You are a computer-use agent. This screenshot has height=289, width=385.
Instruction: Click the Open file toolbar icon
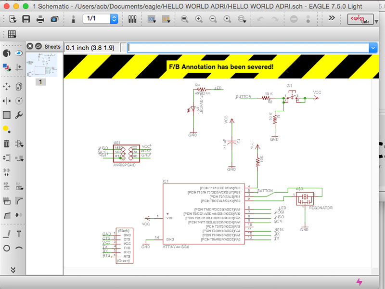(x=13, y=19)
